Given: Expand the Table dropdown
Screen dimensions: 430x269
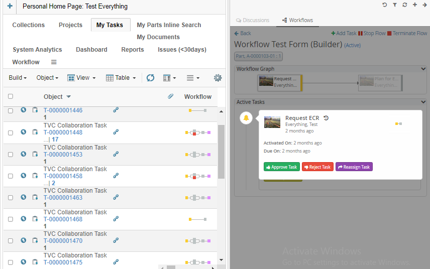Looking at the screenshot, I should (121, 78).
